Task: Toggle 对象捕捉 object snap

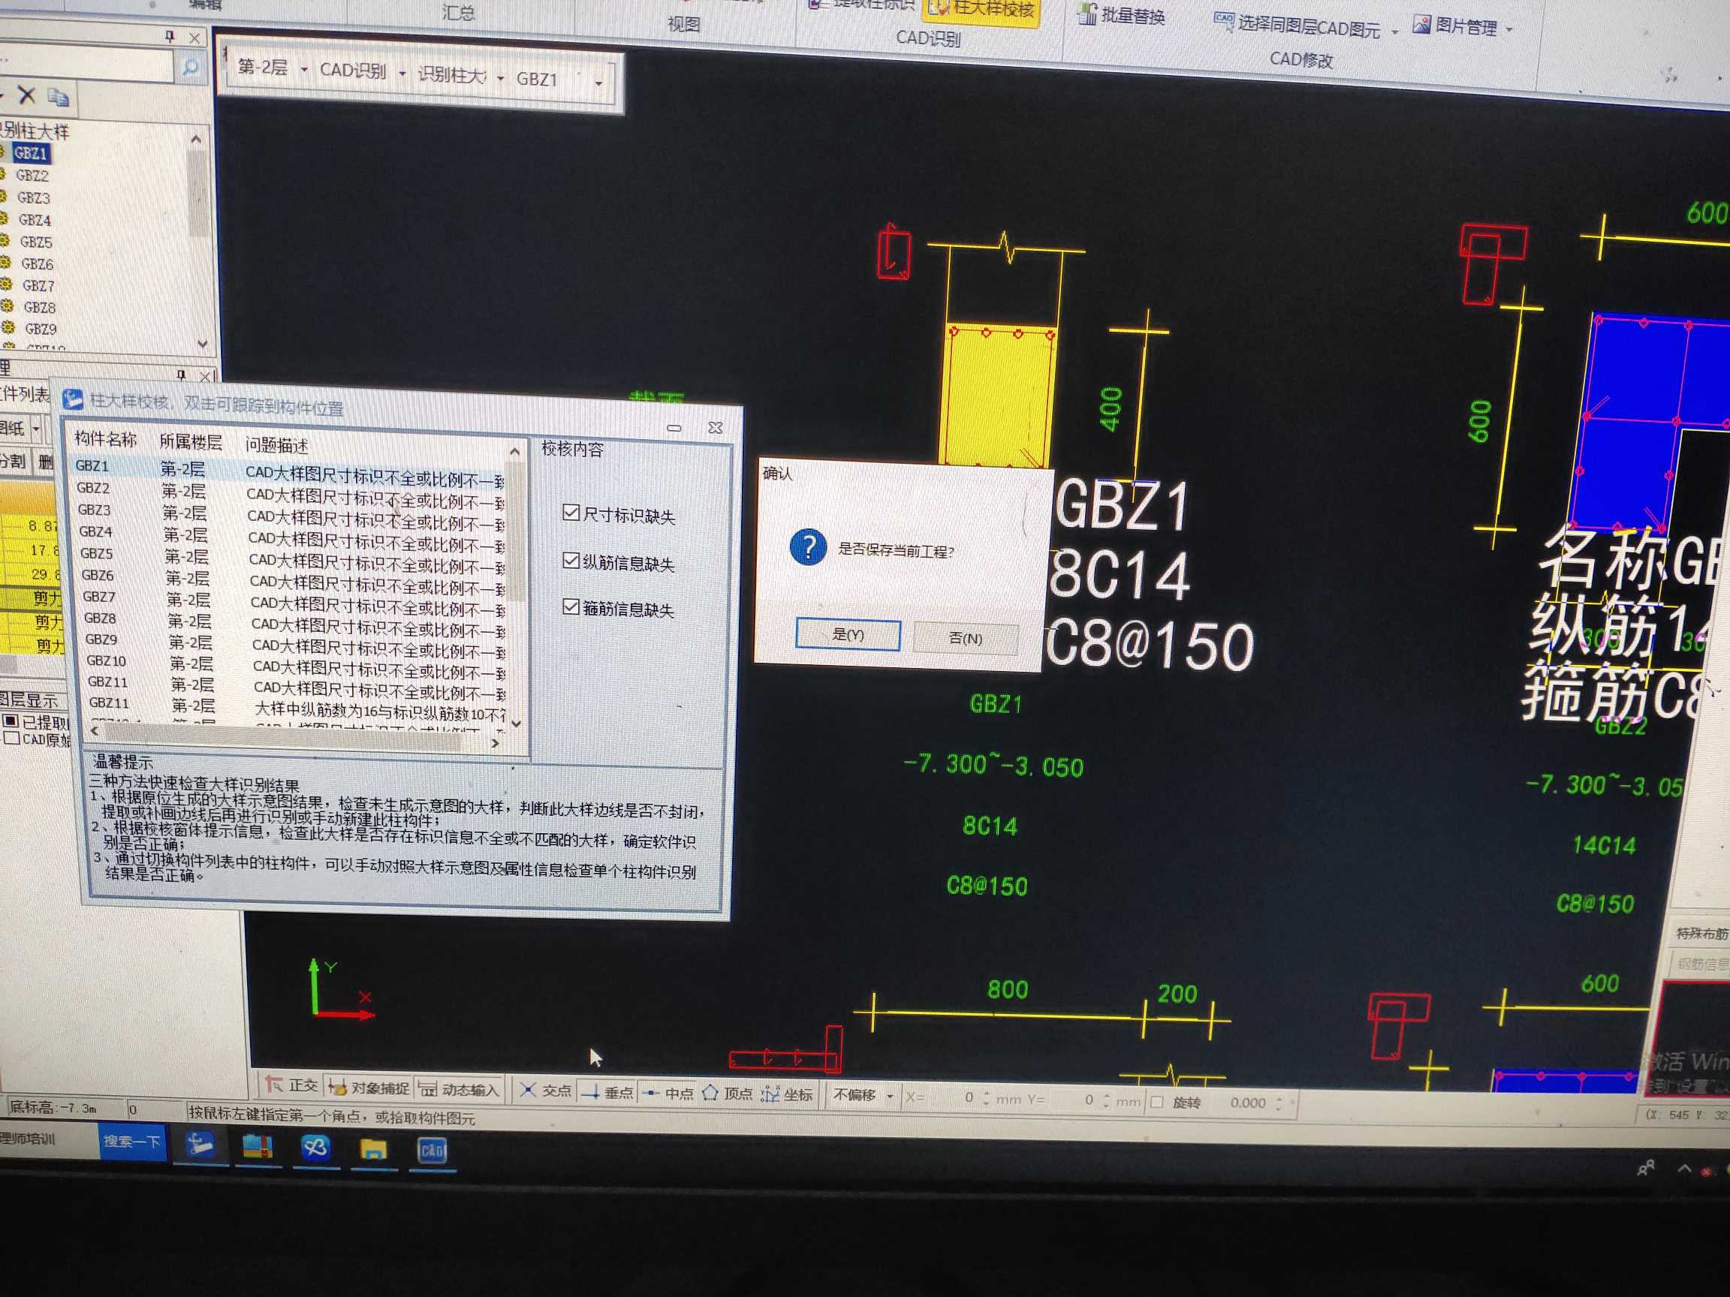Action: 369,1088
